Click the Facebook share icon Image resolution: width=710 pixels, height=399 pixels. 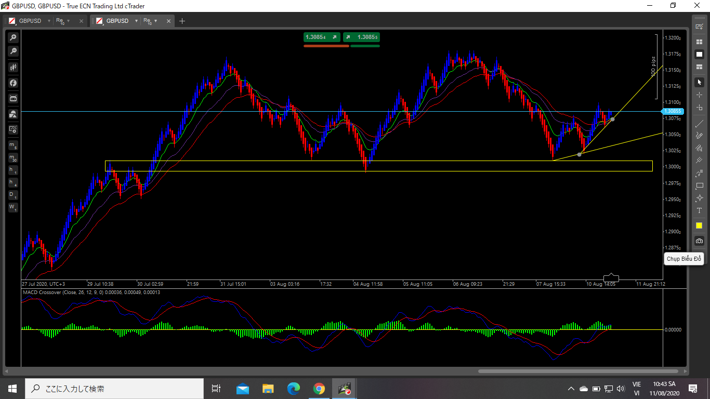(13, 83)
